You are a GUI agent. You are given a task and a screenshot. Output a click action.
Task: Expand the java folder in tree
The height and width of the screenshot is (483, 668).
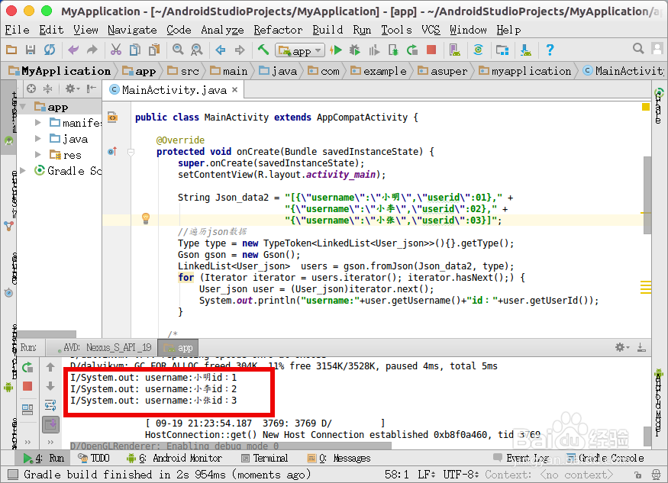38,139
